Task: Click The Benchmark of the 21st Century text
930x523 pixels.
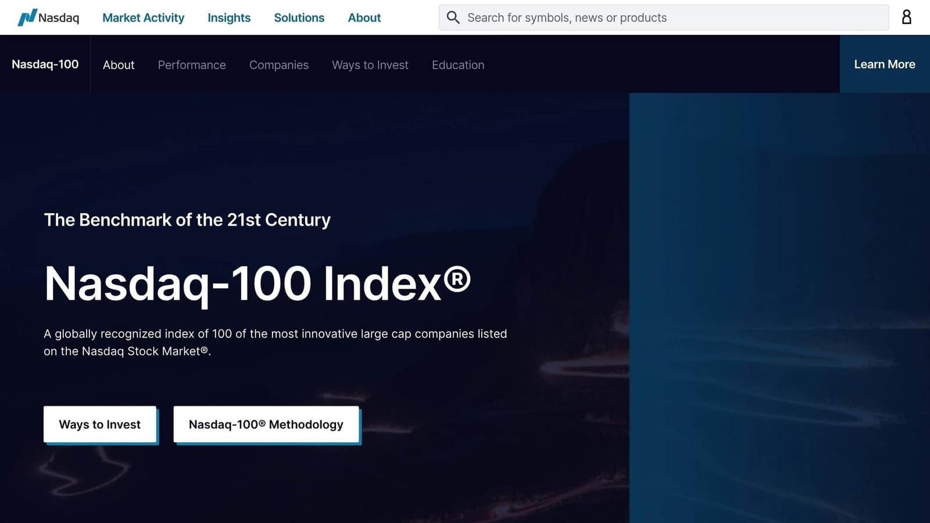Action: (187, 220)
